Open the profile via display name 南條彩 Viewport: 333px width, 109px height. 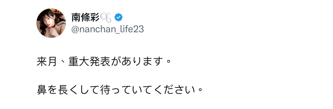pos(85,18)
